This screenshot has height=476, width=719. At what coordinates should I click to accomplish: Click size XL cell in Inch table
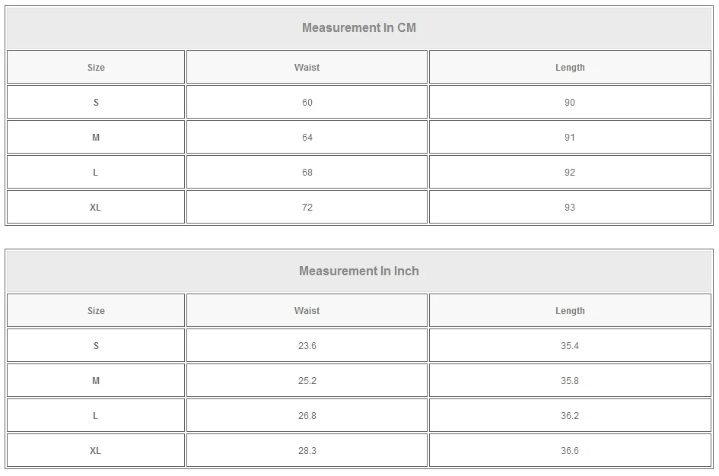click(96, 451)
